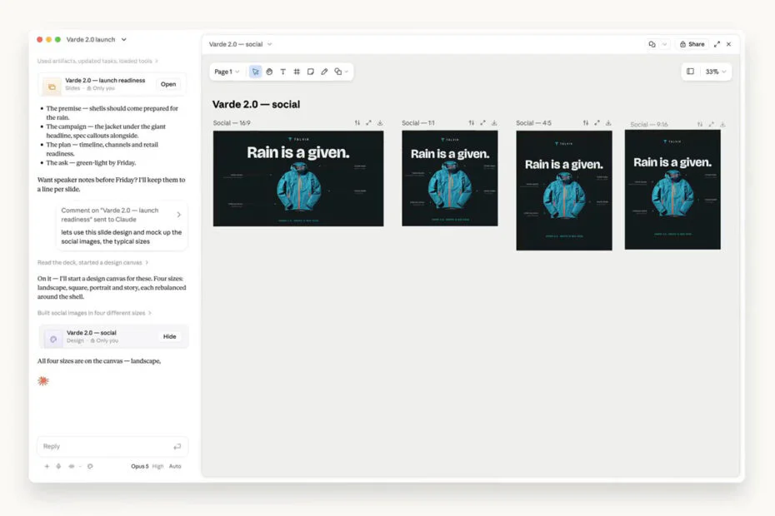
Task: Expand the Social — 9:16 artboard
Action: pyautogui.click(x=711, y=124)
